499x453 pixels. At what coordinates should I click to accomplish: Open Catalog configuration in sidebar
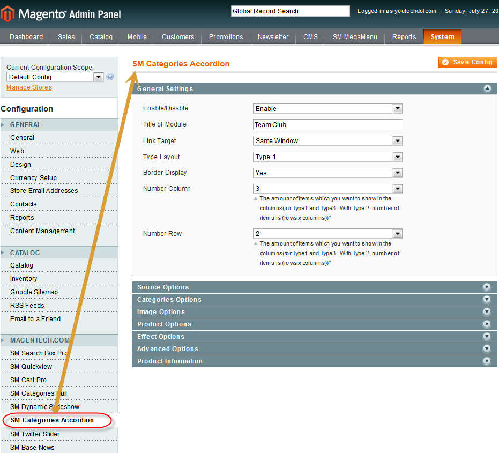coord(59,265)
